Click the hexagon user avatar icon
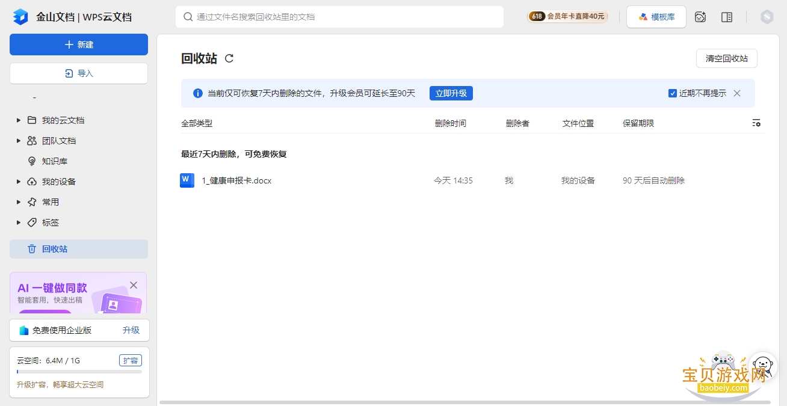 coord(767,17)
